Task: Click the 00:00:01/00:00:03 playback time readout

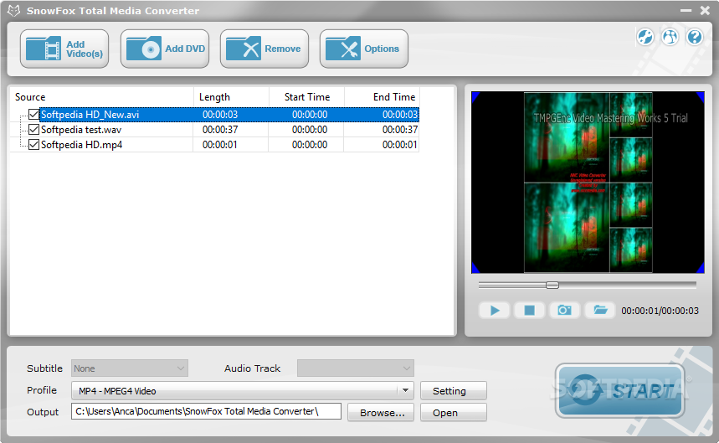Action: coord(660,311)
